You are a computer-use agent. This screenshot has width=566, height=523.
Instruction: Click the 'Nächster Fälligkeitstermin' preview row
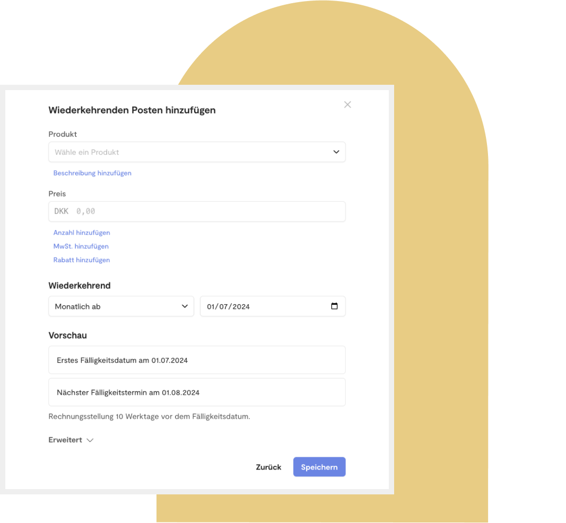(x=197, y=393)
